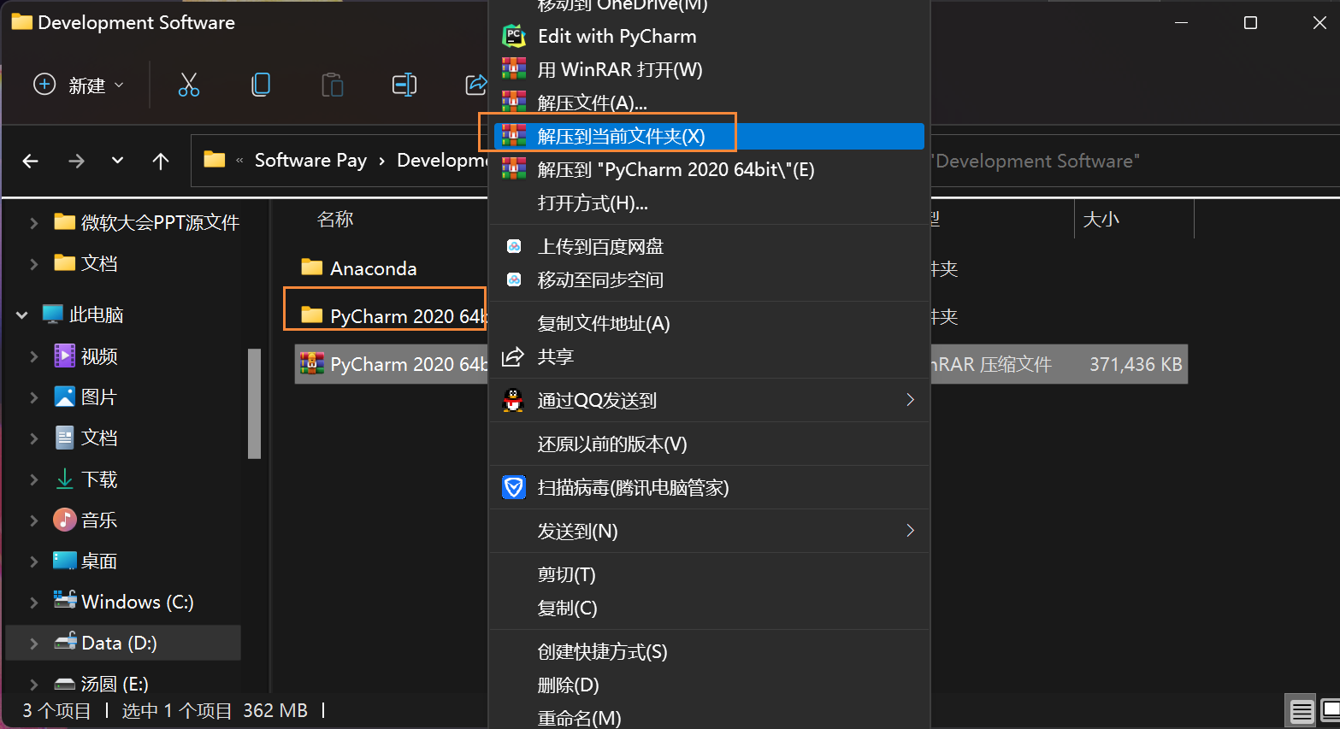Choose 还原以前的版本(V)
1340x729 pixels.
tap(709, 444)
